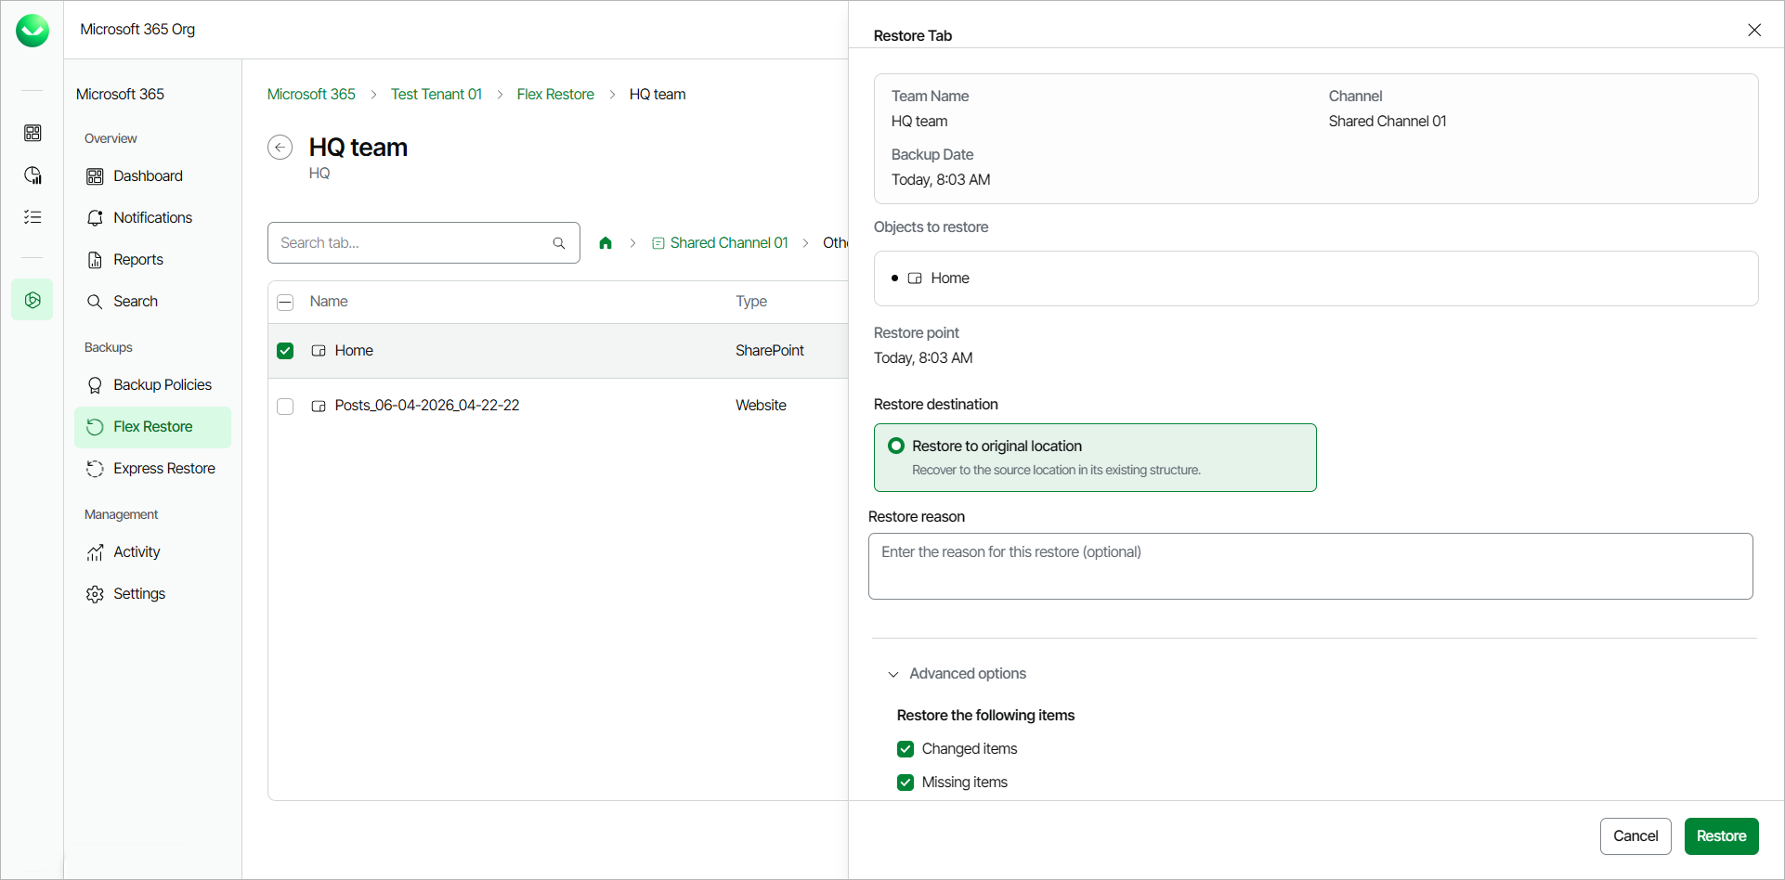Click the Microsoft 365 Org title

137,30
